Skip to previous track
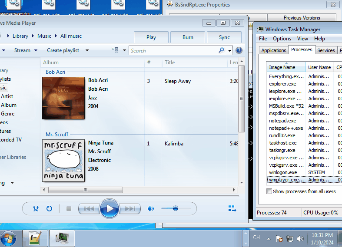Viewport: 342px width, 247px height. tap(89, 209)
